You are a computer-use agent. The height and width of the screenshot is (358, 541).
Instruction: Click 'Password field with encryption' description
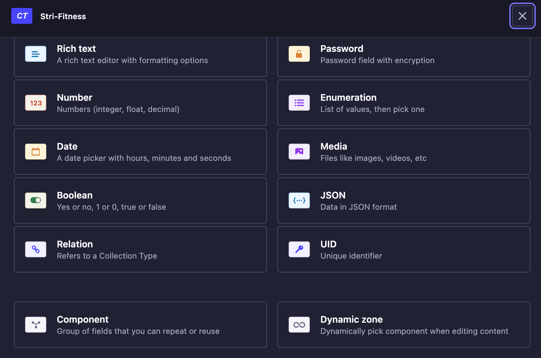378,60
